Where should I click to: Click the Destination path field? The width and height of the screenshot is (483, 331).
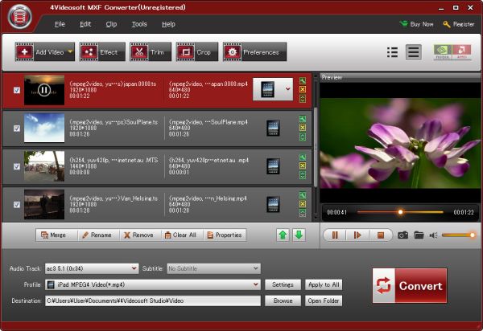coord(153,300)
